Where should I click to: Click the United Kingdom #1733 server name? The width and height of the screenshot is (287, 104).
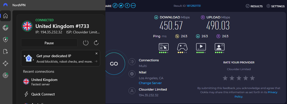[x=62, y=26]
